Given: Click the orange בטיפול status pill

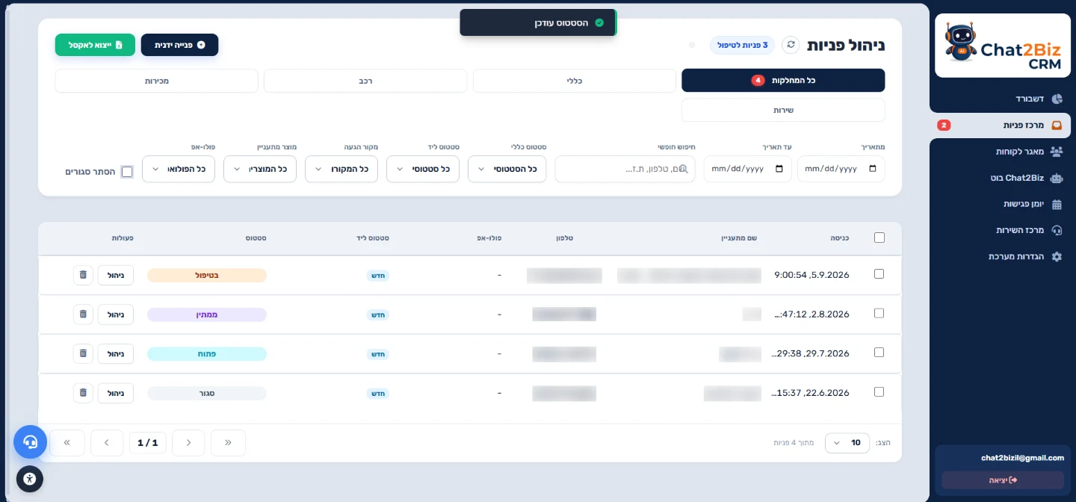Looking at the screenshot, I should pyautogui.click(x=207, y=276).
